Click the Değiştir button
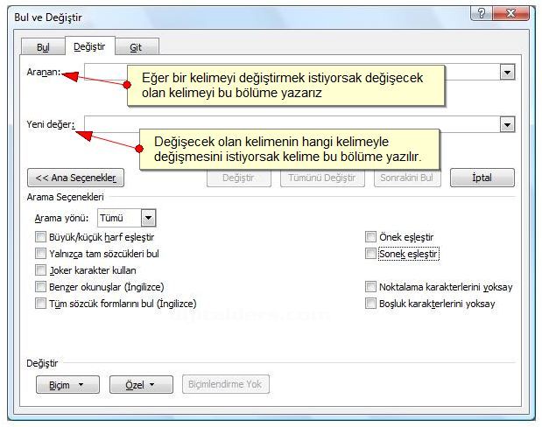The image size is (542, 427). 239,178
